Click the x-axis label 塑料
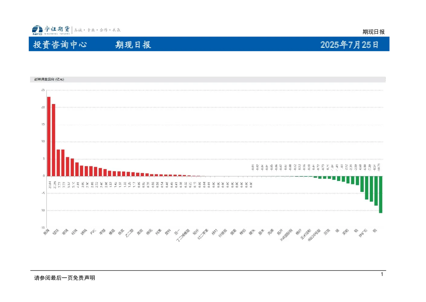 click(x=168, y=232)
